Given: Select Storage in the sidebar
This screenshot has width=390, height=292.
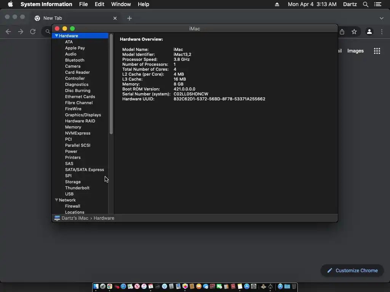Looking at the screenshot, I should pyautogui.click(x=73, y=182).
